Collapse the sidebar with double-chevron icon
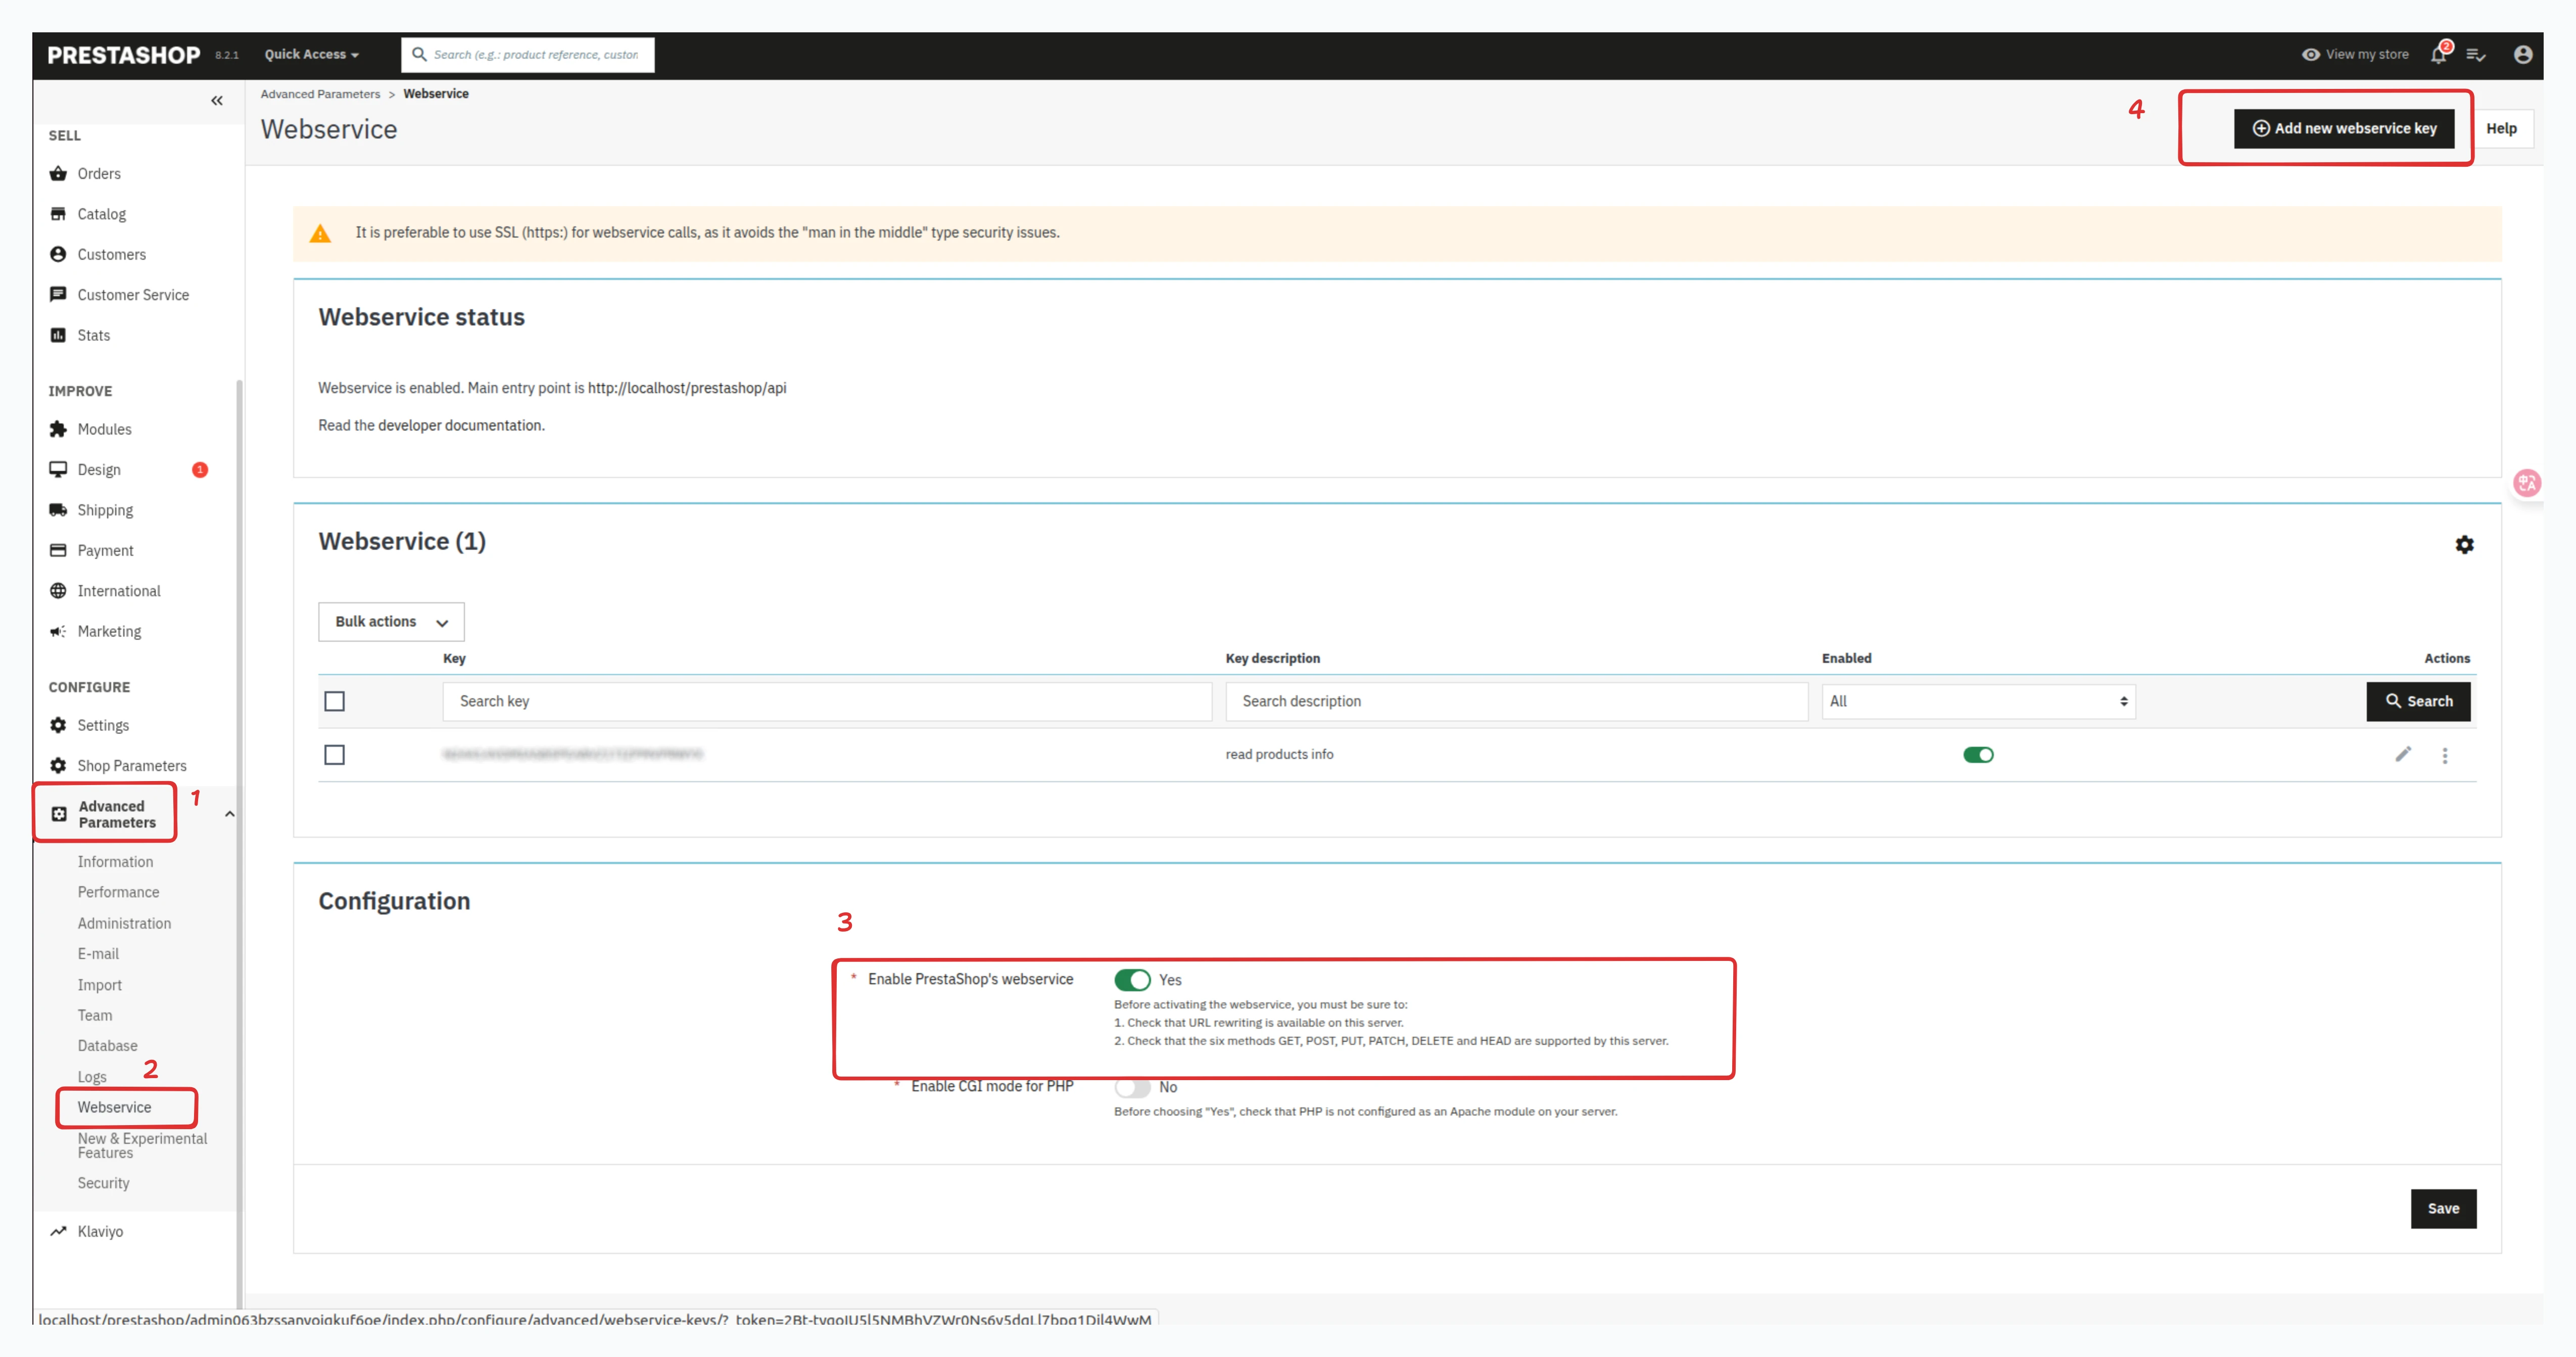The width and height of the screenshot is (2576, 1357). click(217, 101)
